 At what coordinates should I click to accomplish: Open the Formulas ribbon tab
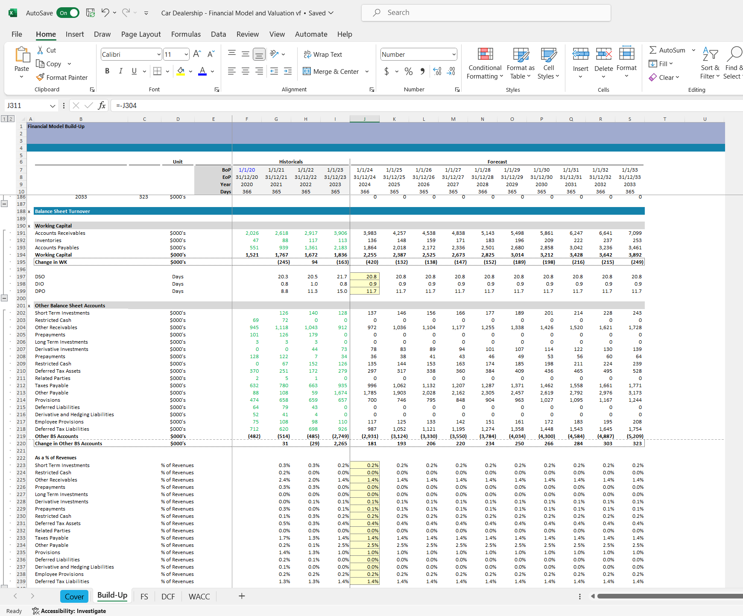pos(186,34)
